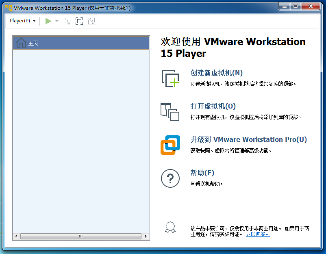The image size is (326, 254).
Task: Click library scrollbar left arrow
Action: [16, 236]
